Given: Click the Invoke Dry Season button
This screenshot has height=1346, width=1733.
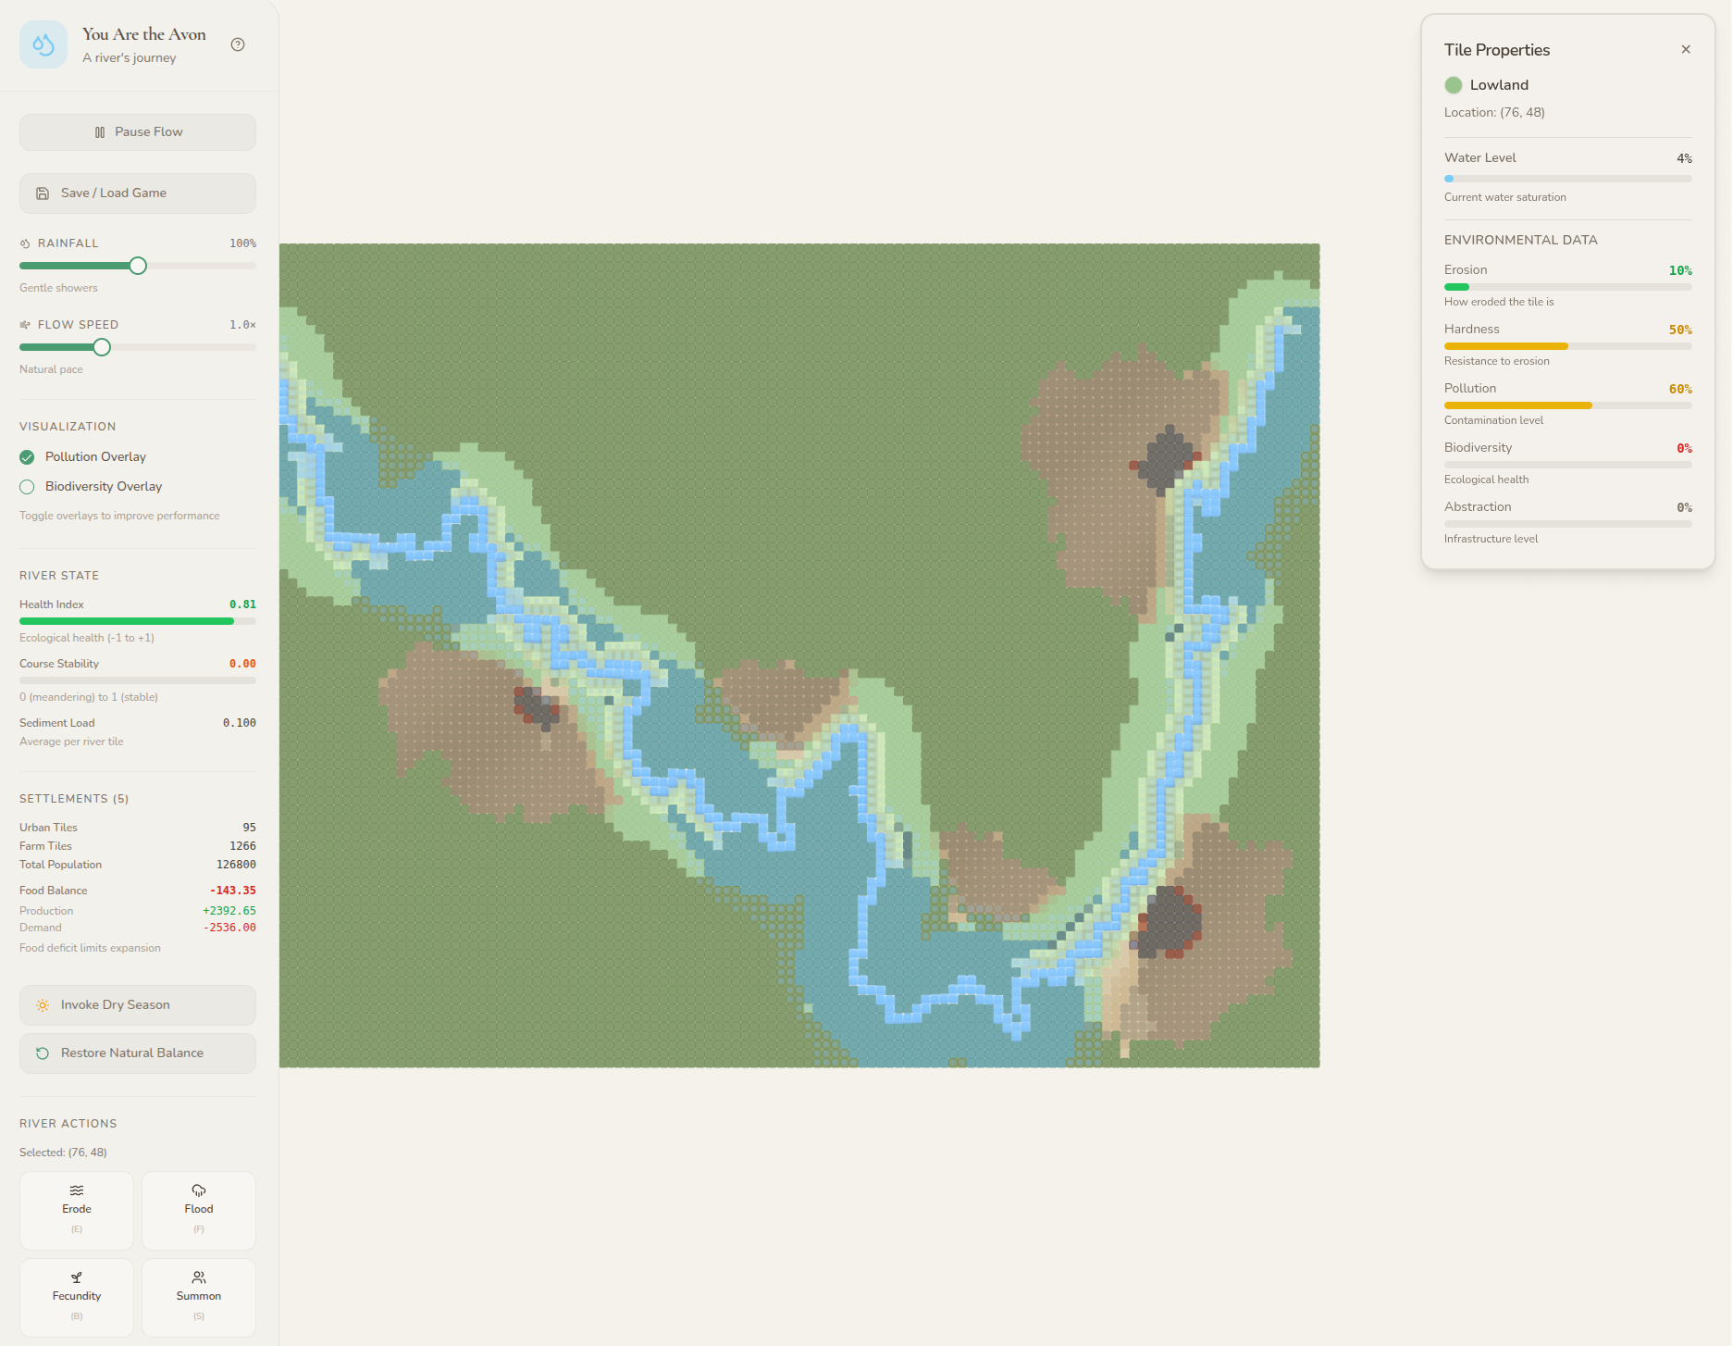Looking at the screenshot, I should pyautogui.click(x=138, y=1005).
